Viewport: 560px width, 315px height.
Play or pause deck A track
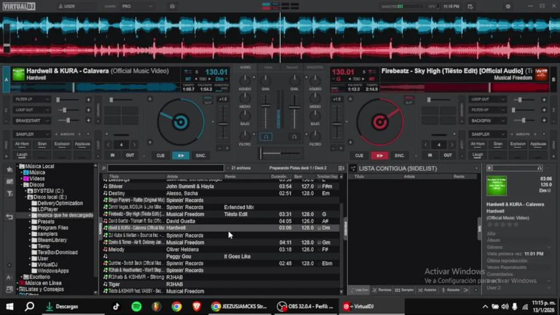coord(181,155)
